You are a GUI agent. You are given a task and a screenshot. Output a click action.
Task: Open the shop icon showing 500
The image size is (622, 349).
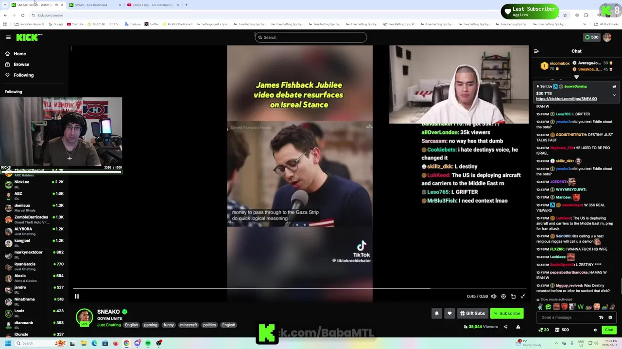(x=562, y=330)
